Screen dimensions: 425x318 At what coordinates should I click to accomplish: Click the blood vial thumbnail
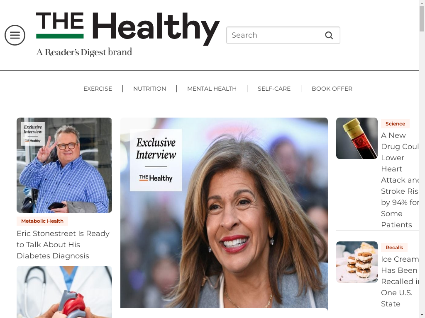tap(357, 138)
